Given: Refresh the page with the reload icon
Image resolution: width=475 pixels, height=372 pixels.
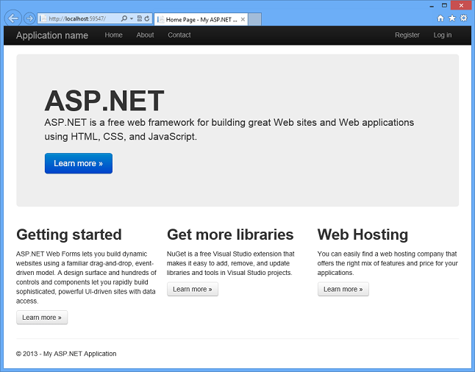Looking at the screenshot, I should coord(148,18).
